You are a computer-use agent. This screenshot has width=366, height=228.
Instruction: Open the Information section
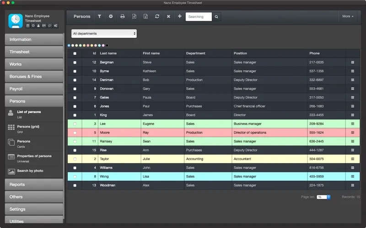click(x=34, y=40)
